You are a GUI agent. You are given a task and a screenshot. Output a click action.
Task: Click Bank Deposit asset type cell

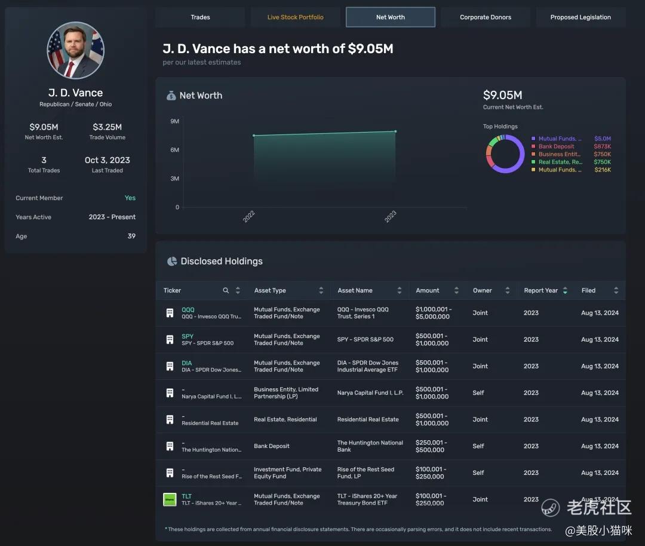[x=272, y=446]
